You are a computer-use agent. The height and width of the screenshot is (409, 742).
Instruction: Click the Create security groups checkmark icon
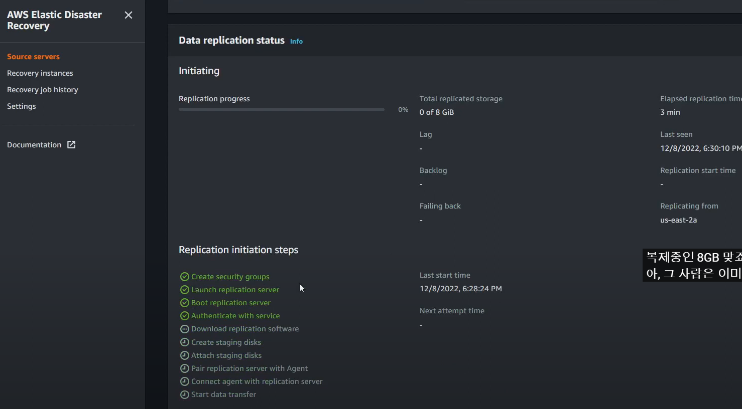click(x=184, y=277)
